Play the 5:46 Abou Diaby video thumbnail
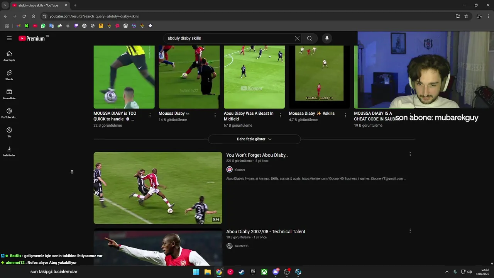Viewport: 494px width, 278px height. click(158, 188)
